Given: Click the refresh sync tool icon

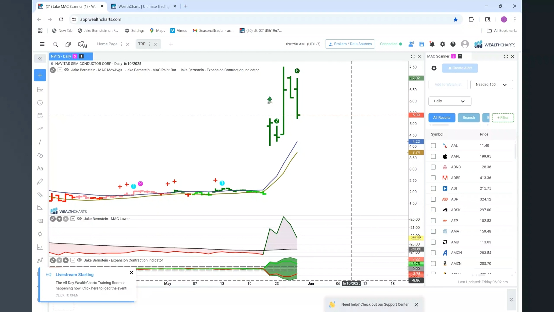Looking at the screenshot, I should pos(40,234).
